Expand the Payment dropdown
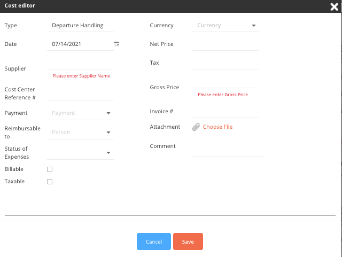The image size is (342, 257). [80, 113]
